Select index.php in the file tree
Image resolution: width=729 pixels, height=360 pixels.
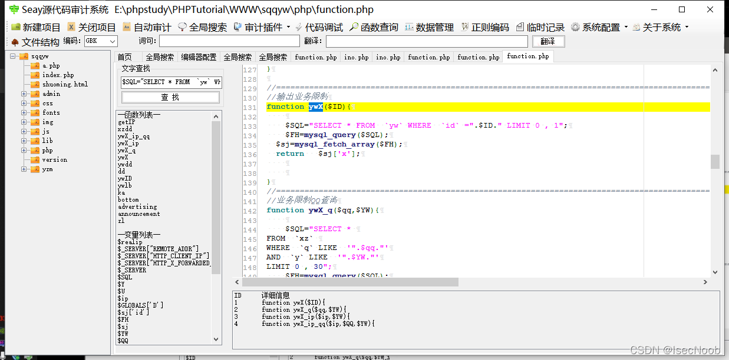pos(58,75)
